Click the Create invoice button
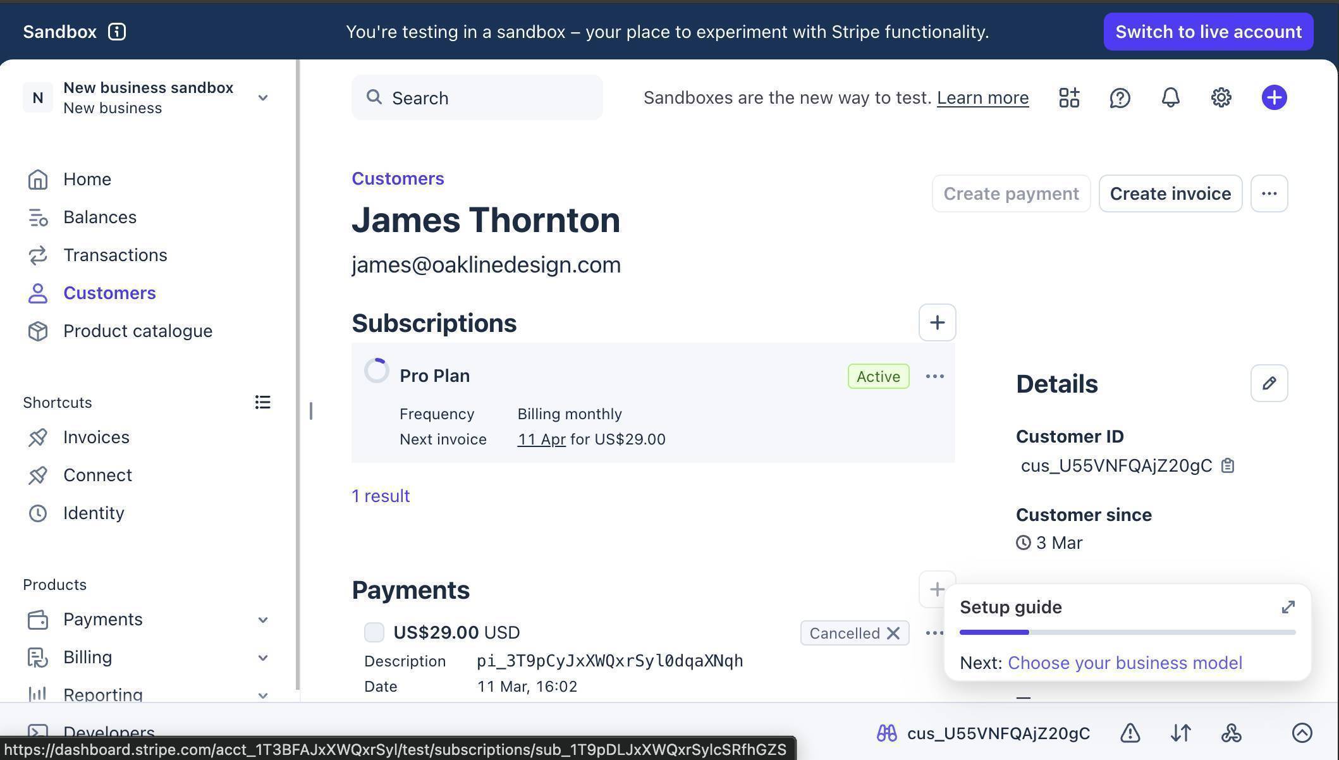Screen dimensions: 1339x760 click(x=1170, y=193)
